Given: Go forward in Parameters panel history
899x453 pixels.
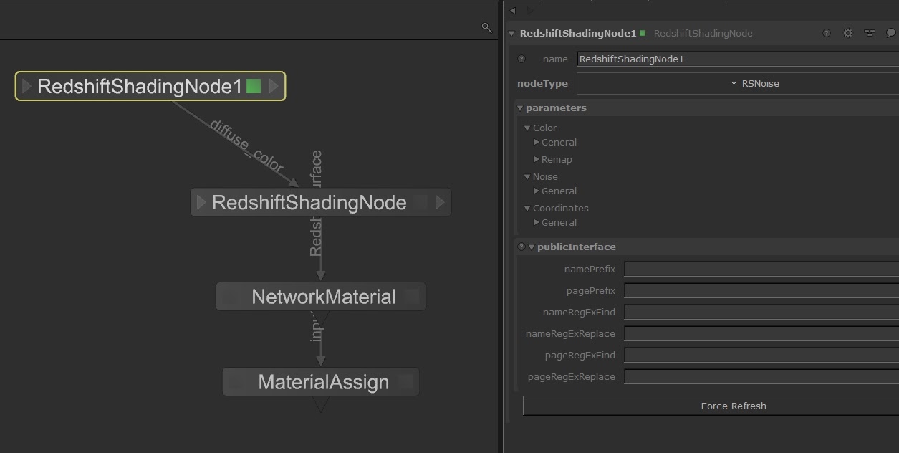Looking at the screenshot, I should coord(530,11).
